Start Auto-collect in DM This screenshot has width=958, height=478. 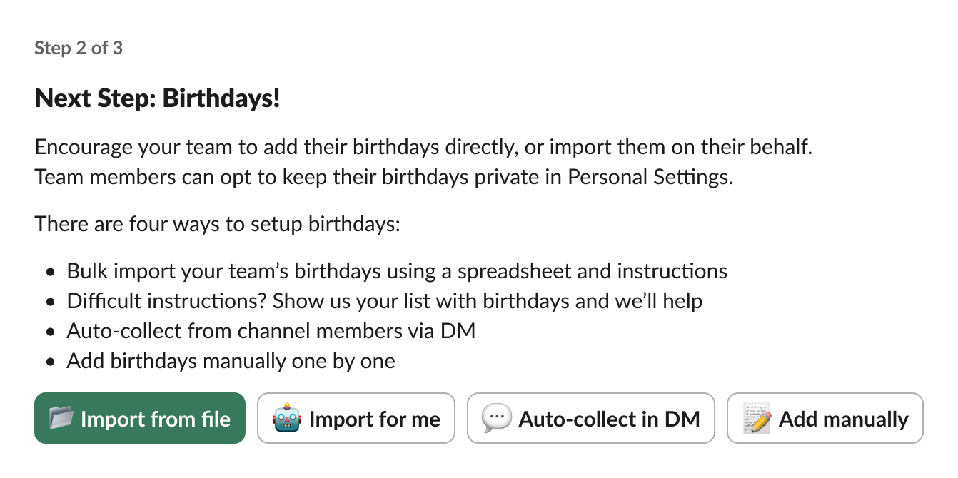pos(591,419)
